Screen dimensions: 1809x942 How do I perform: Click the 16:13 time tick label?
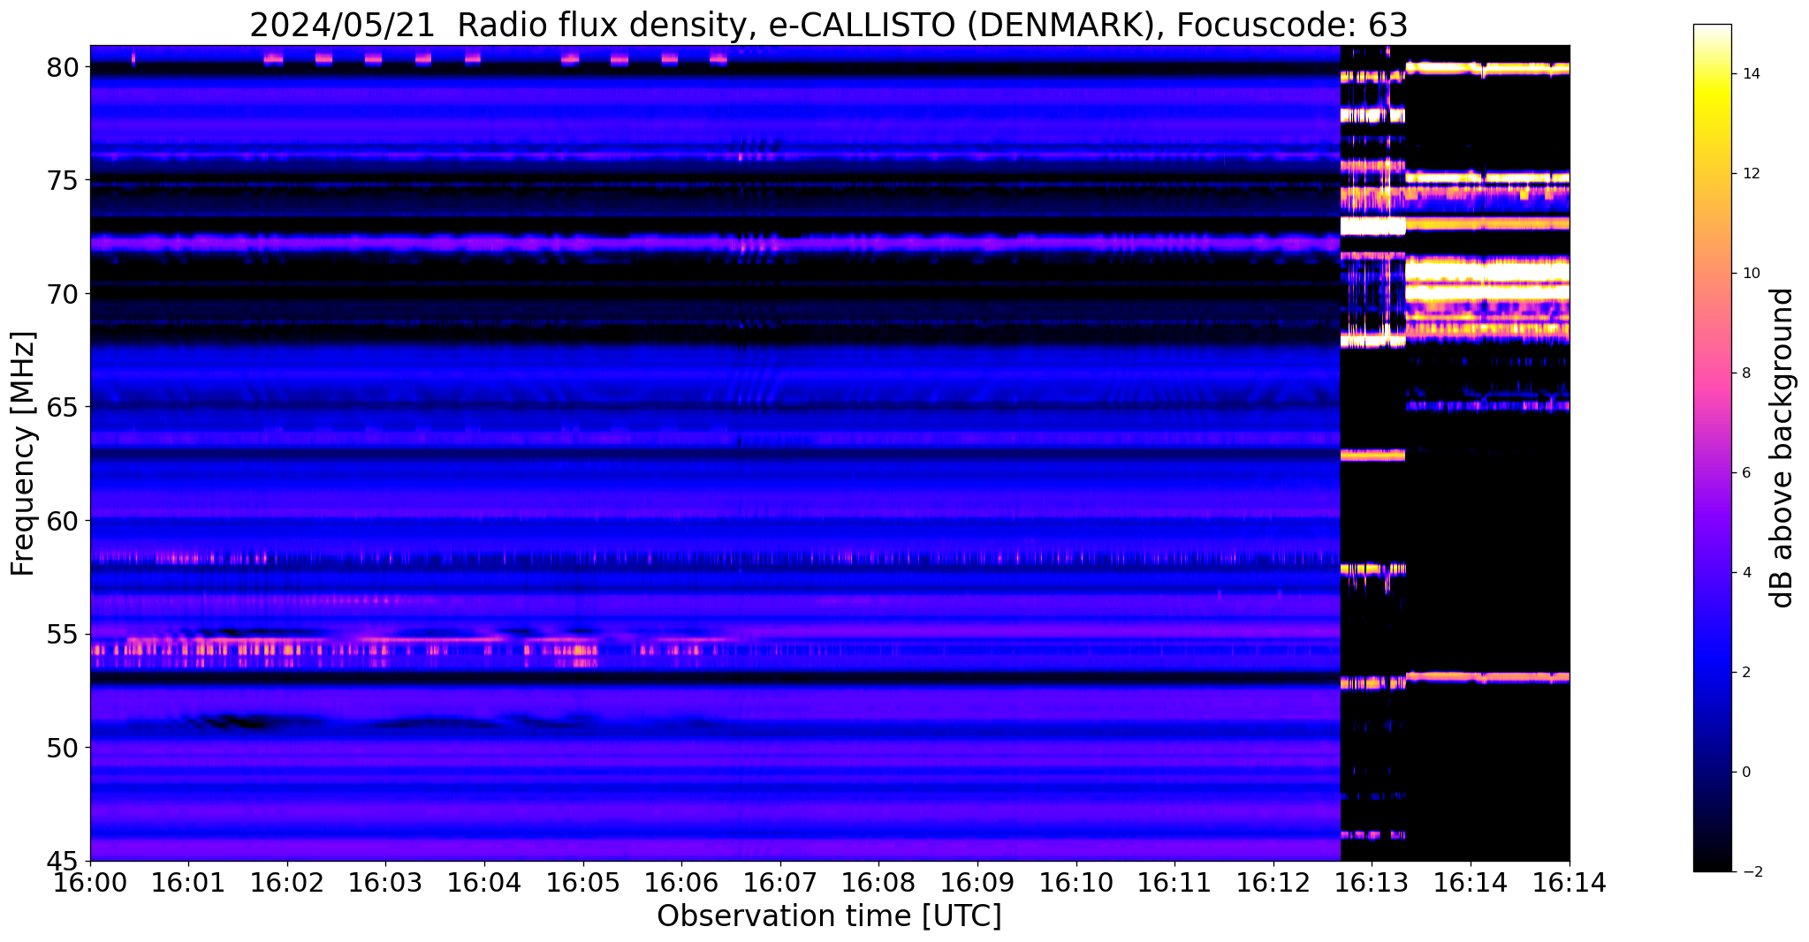1372,882
